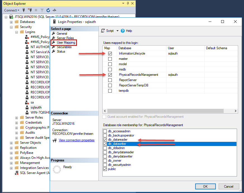
Task: Open the Script dropdown arrow
Action: pos(117,31)
